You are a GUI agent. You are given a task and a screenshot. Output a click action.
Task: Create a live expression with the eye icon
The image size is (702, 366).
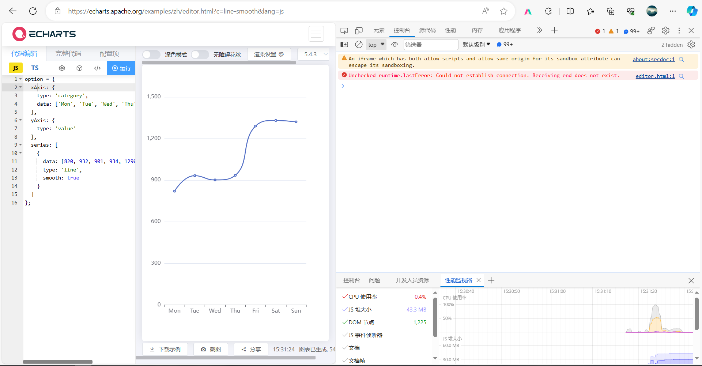(x=395, y=44)
